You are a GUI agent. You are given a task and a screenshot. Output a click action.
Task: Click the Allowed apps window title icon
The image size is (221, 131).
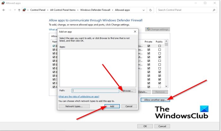(x=3, y=3)
